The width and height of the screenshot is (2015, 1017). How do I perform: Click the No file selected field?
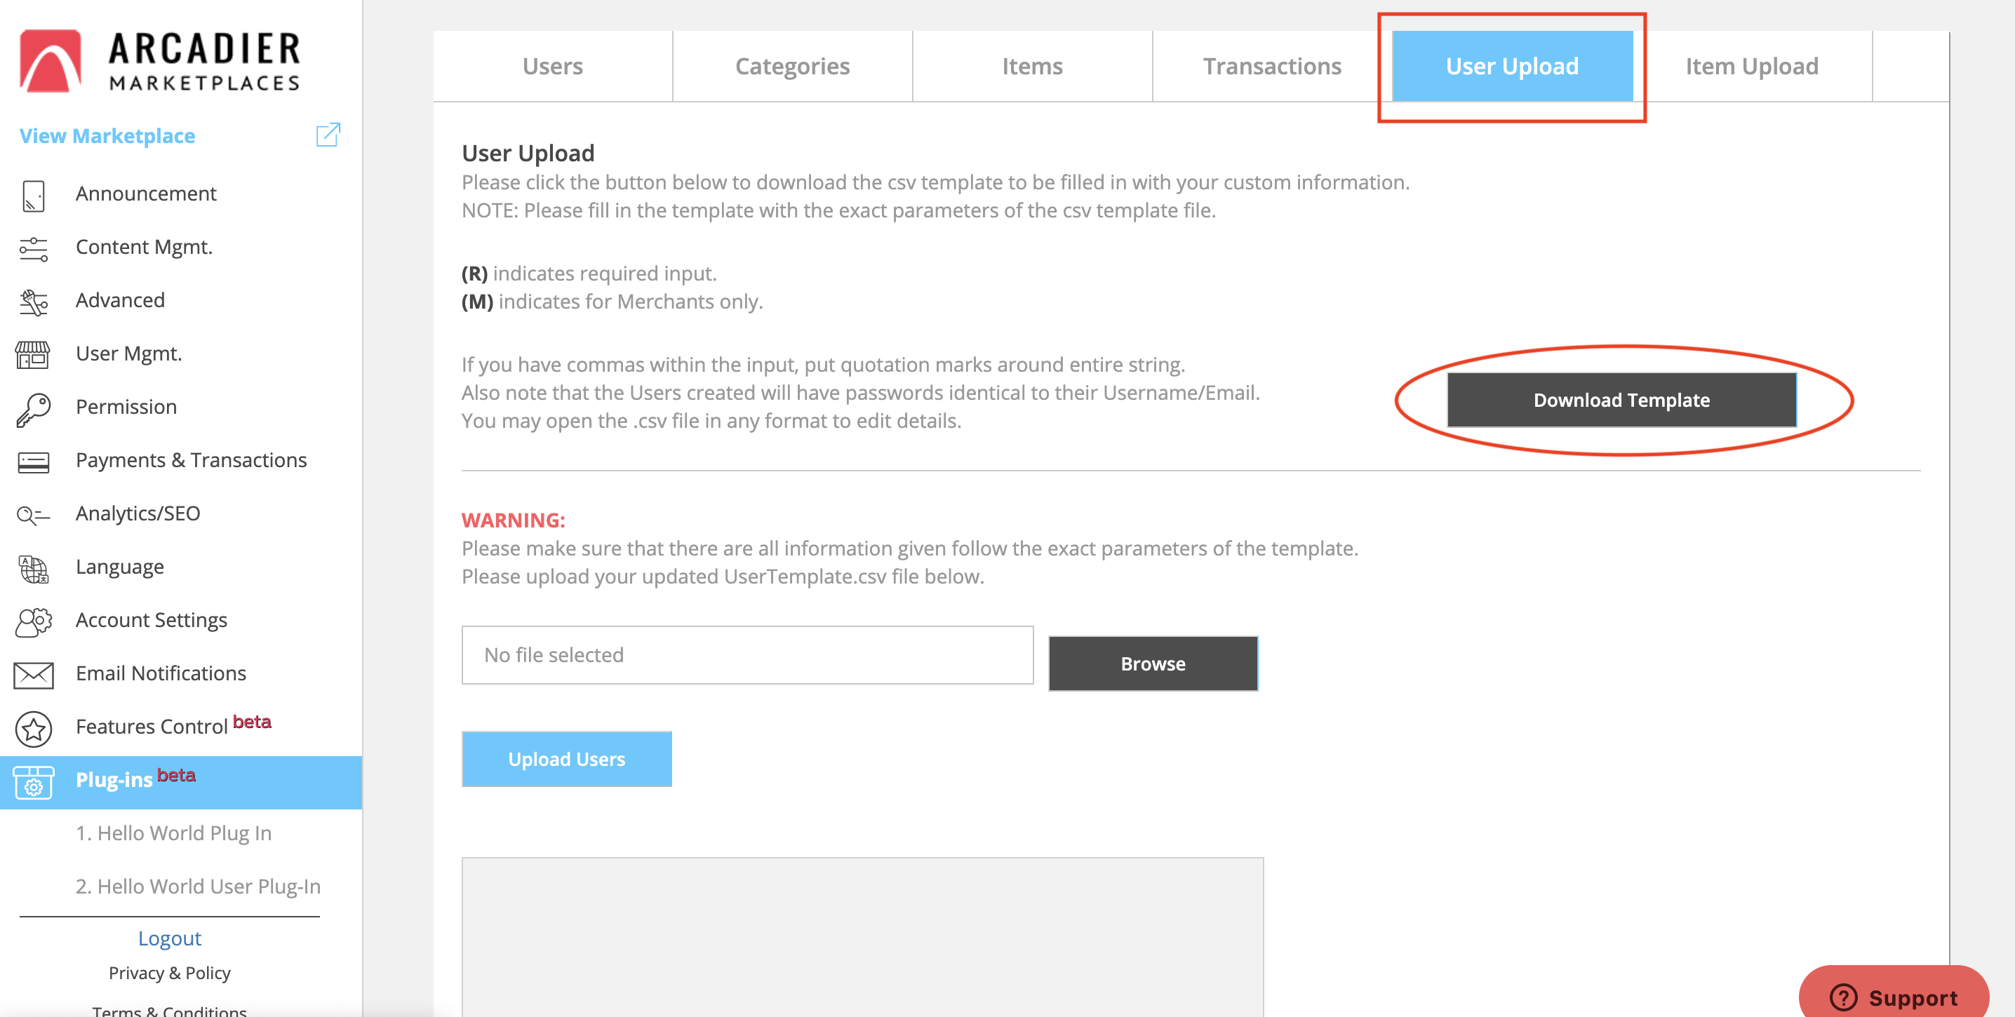[x=747, y=655]
